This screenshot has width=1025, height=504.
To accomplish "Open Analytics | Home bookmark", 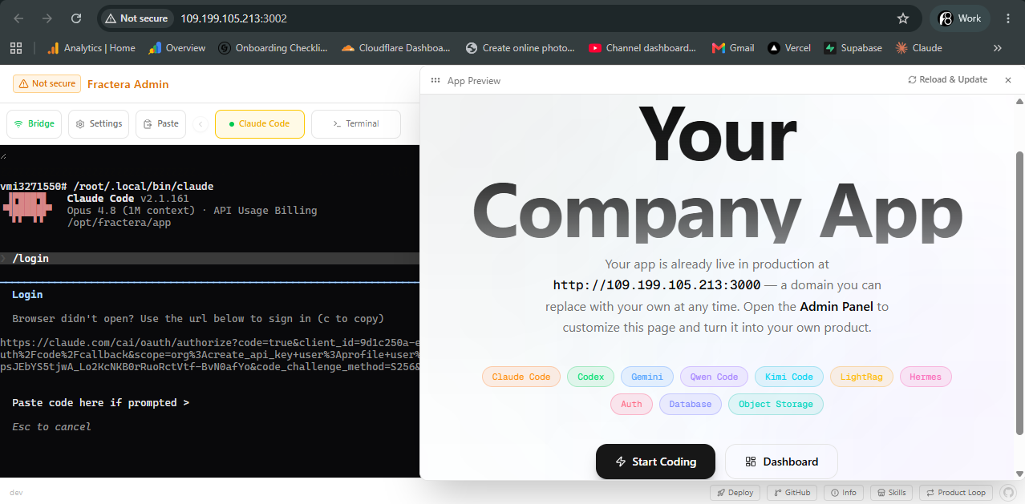I will [x=91, y=48].
